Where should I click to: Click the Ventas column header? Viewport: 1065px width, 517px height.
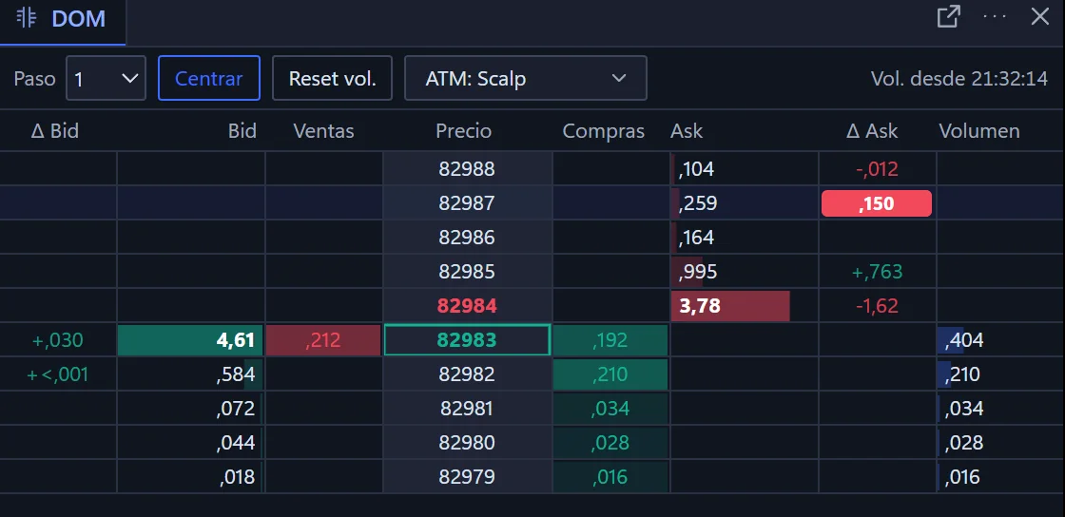click(x=323, y=131)
